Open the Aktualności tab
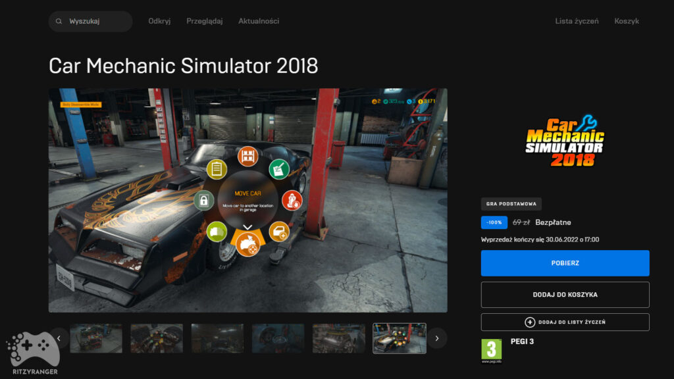The image size is (674, 379). point(258,21)
